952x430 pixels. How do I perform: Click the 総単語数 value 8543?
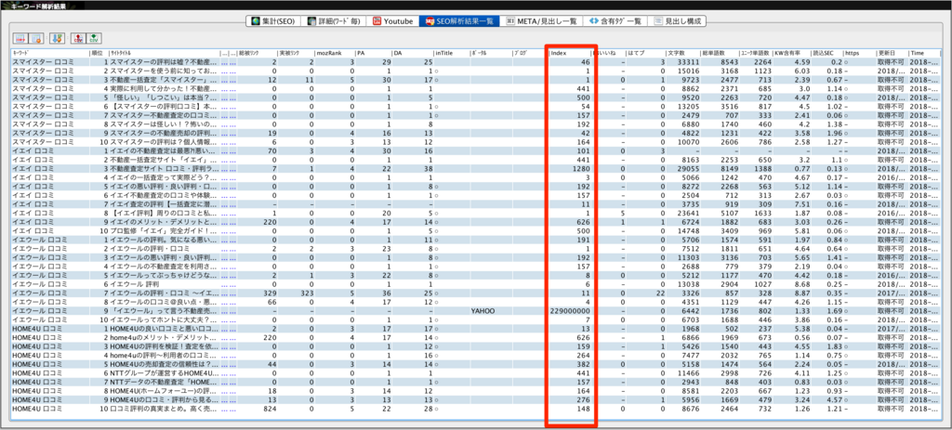pyautogui.click(x=727, y=62)
